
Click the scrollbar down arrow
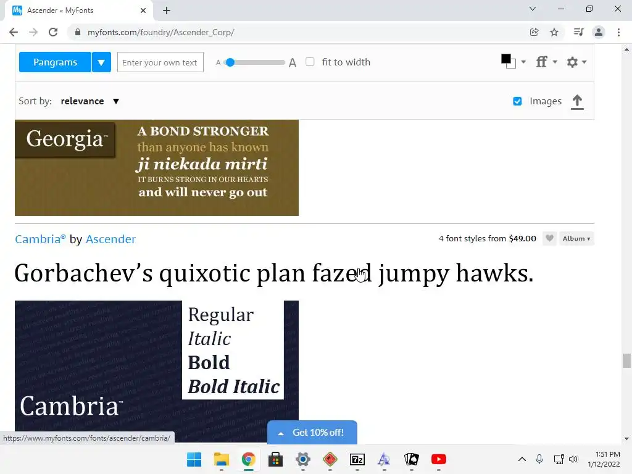pos(626,439)
